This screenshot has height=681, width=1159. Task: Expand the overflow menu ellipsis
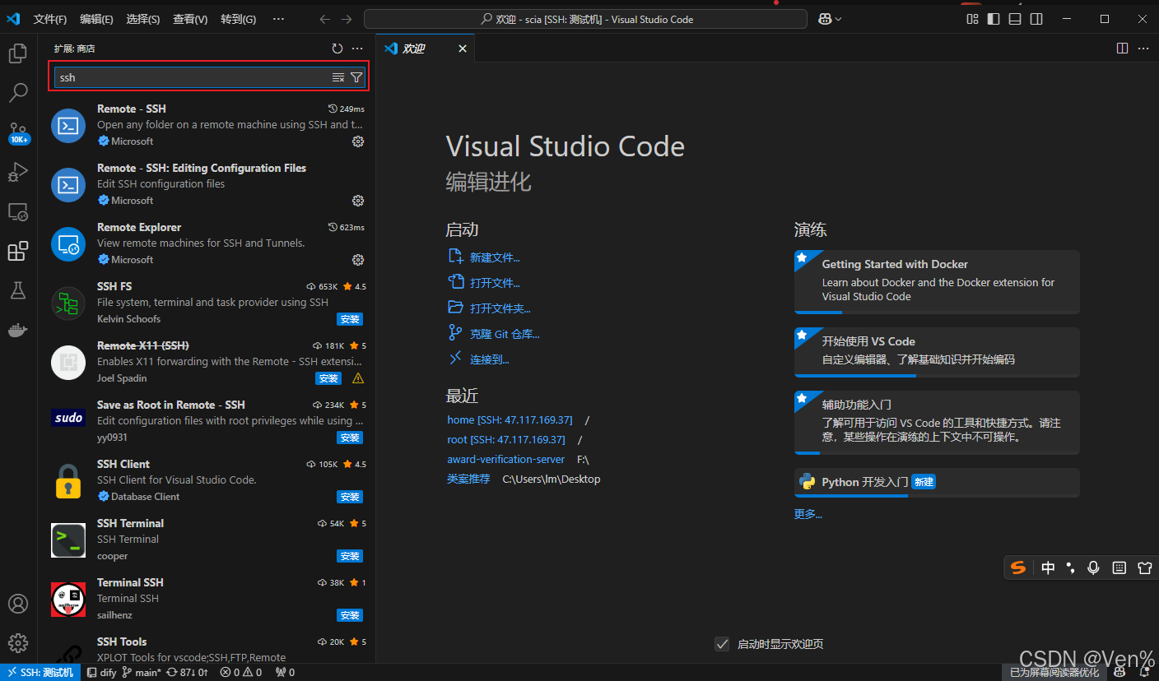pyautogui.click(x=278, y=19)
